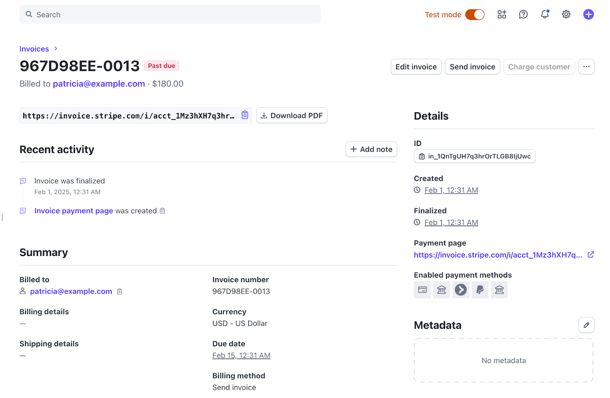Copy icon next to was created

coord(162,211)
